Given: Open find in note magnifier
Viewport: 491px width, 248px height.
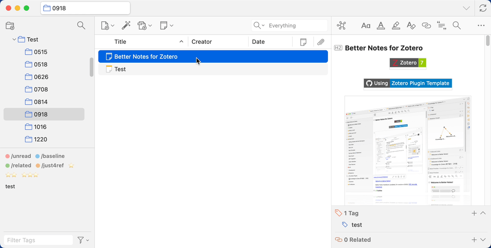Looking at the screenshot, I should click(457, 26).
